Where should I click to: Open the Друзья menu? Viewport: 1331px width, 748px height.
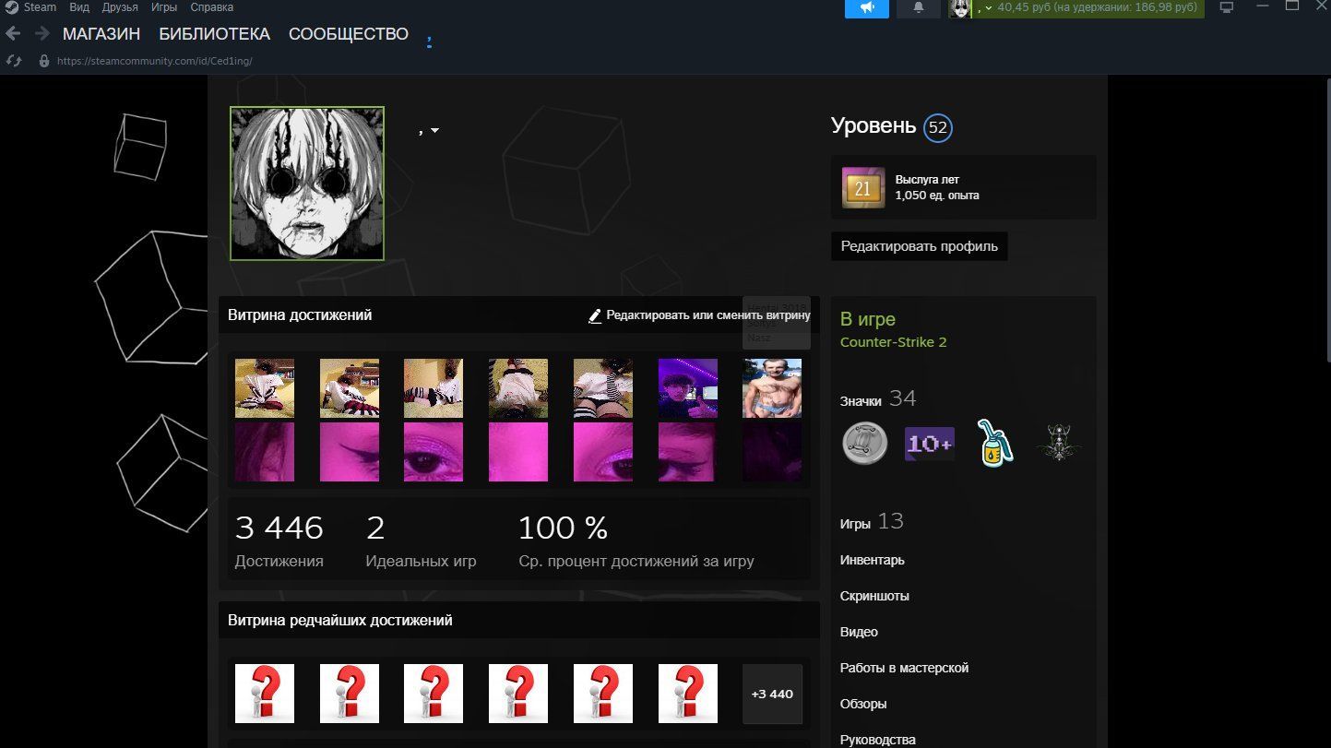[x=120, y=7]
